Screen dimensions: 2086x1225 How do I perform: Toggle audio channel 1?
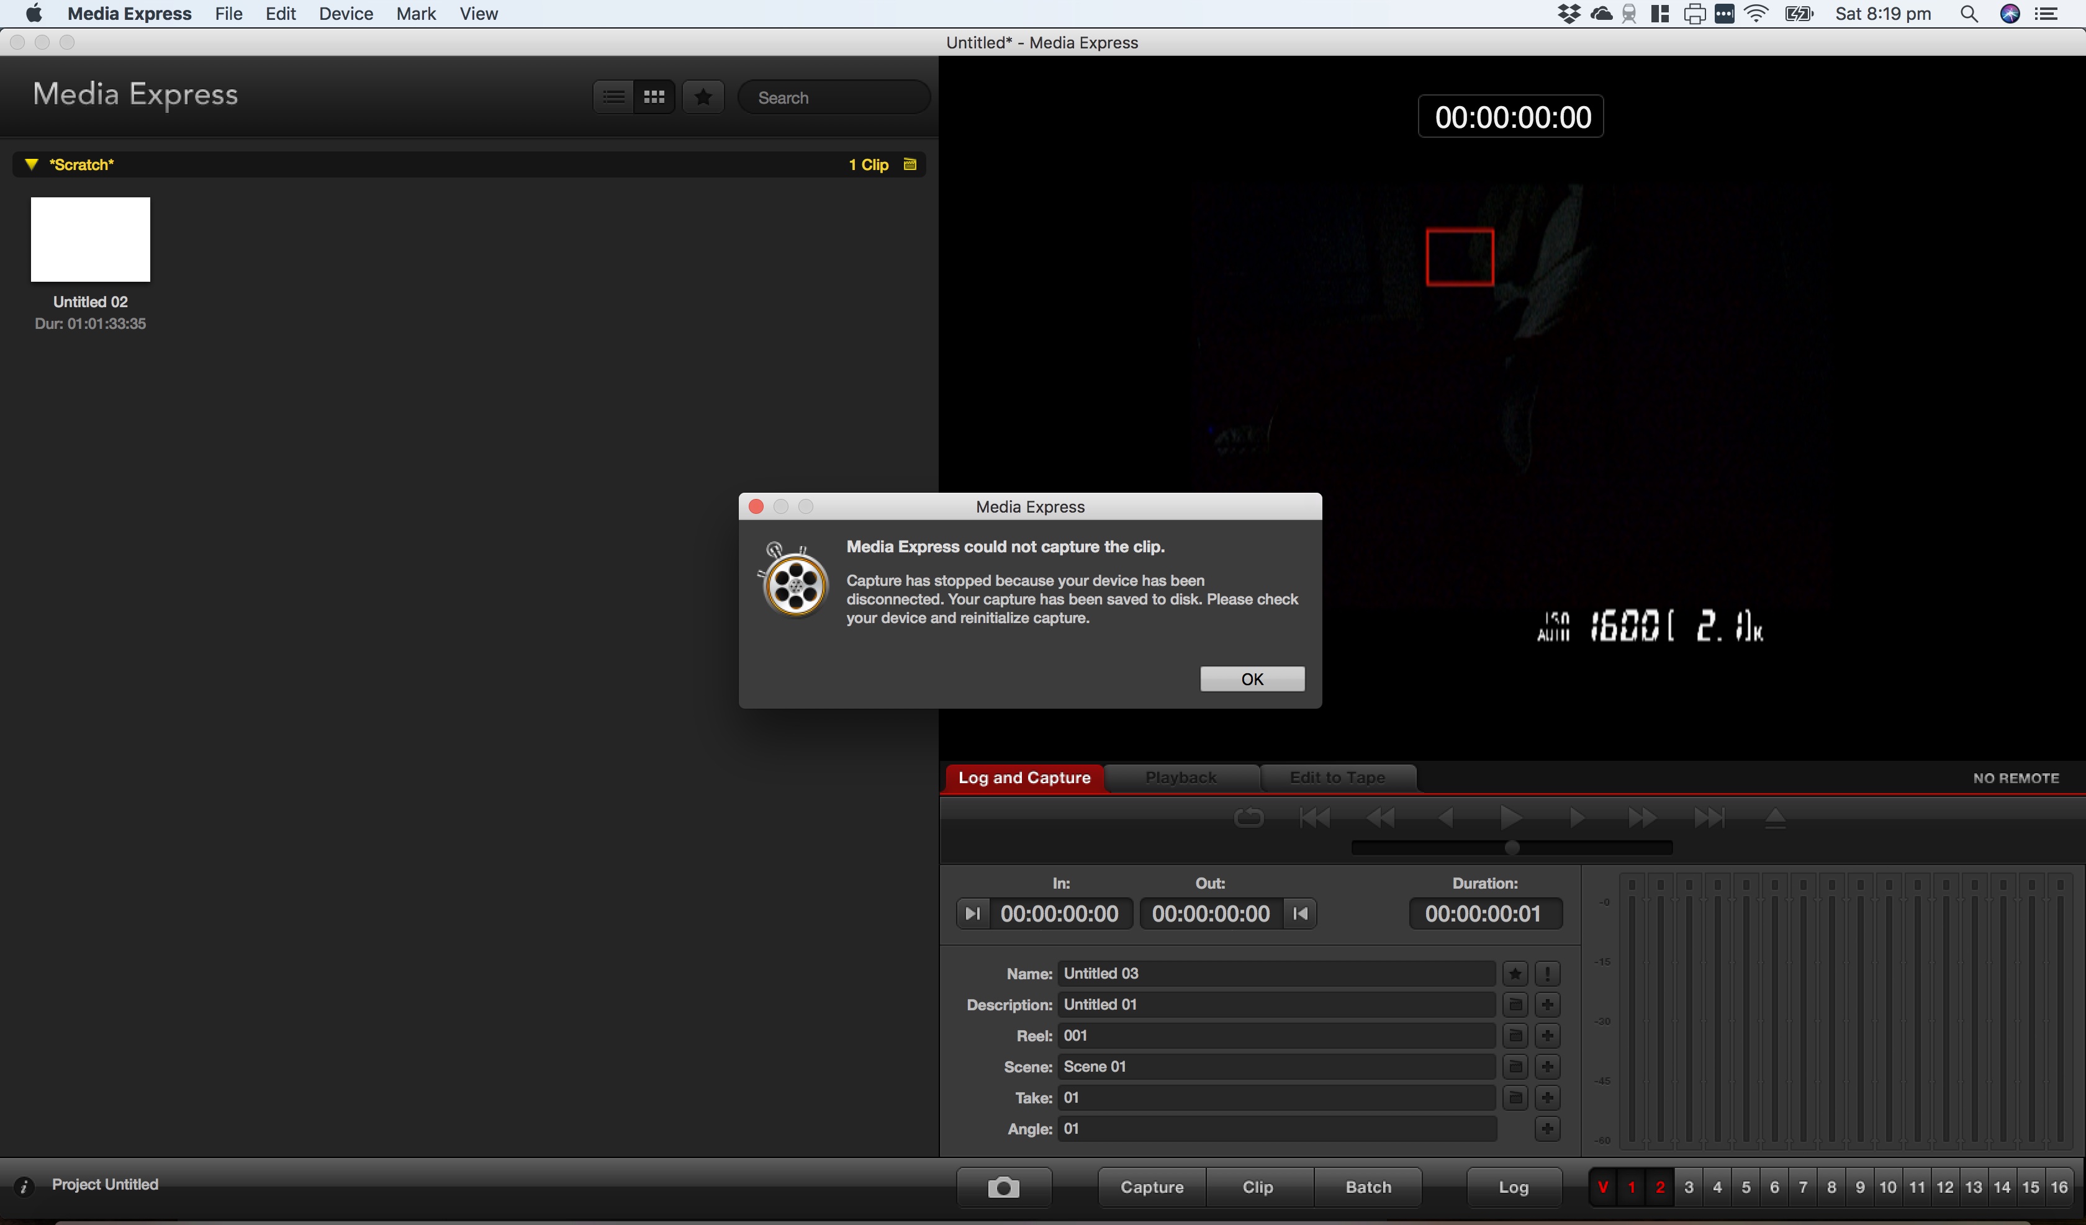(1632, 1188)
